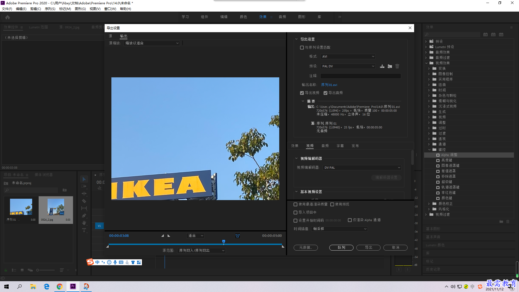The width and height of the screenshot is (519, 292).
Task: Open the preview zoom level dropdown
Action: point(195,236)
